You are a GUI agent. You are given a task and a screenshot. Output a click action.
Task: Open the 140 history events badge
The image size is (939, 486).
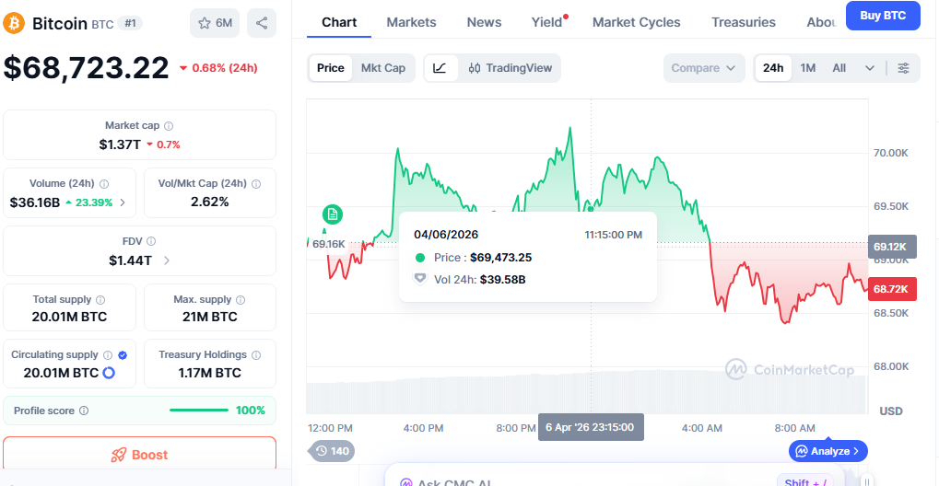point(332,451)
